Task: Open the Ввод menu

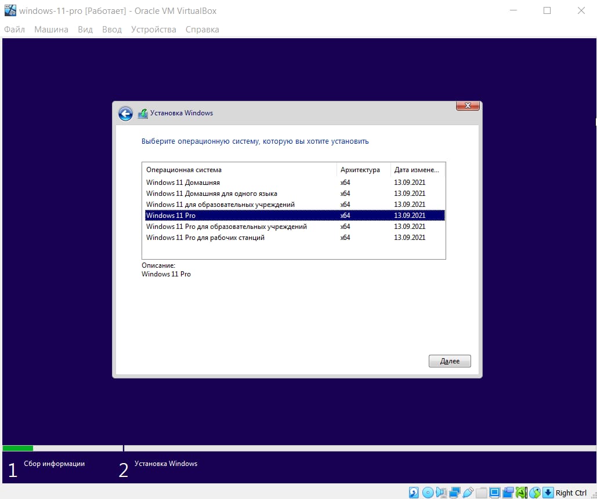Action: 112,30
